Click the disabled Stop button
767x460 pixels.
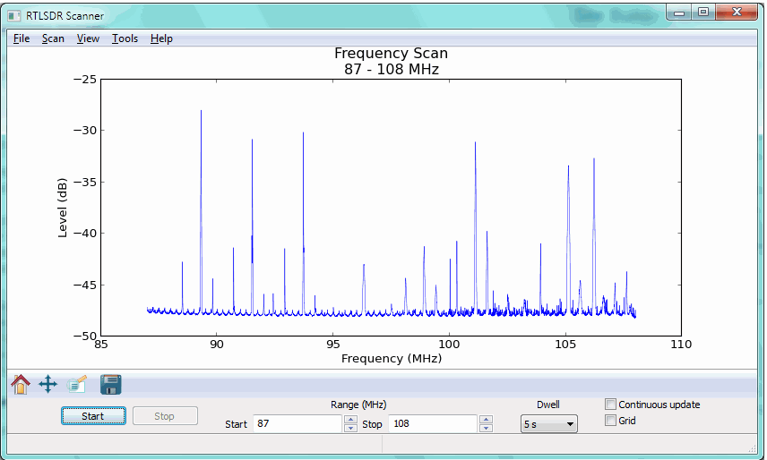click(165, 416)
